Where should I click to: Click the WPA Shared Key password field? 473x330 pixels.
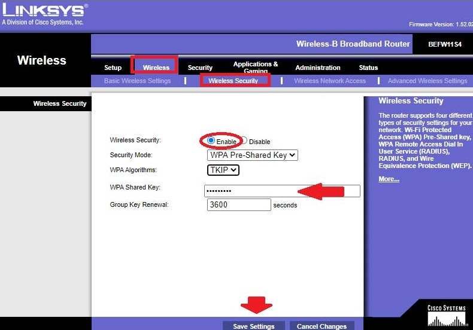[282, 191]
